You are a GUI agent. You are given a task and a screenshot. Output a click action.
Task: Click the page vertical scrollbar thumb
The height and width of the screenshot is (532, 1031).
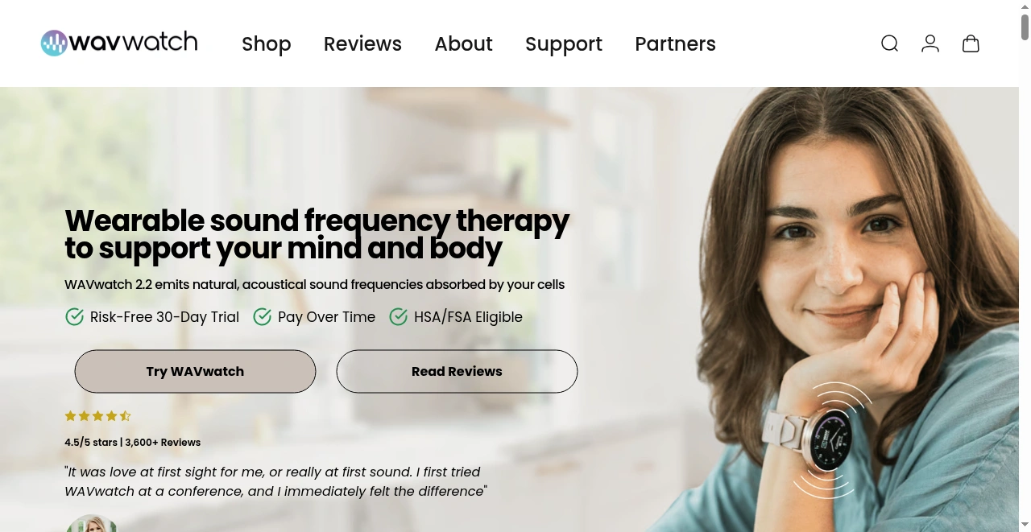(x=1025, y=23)
